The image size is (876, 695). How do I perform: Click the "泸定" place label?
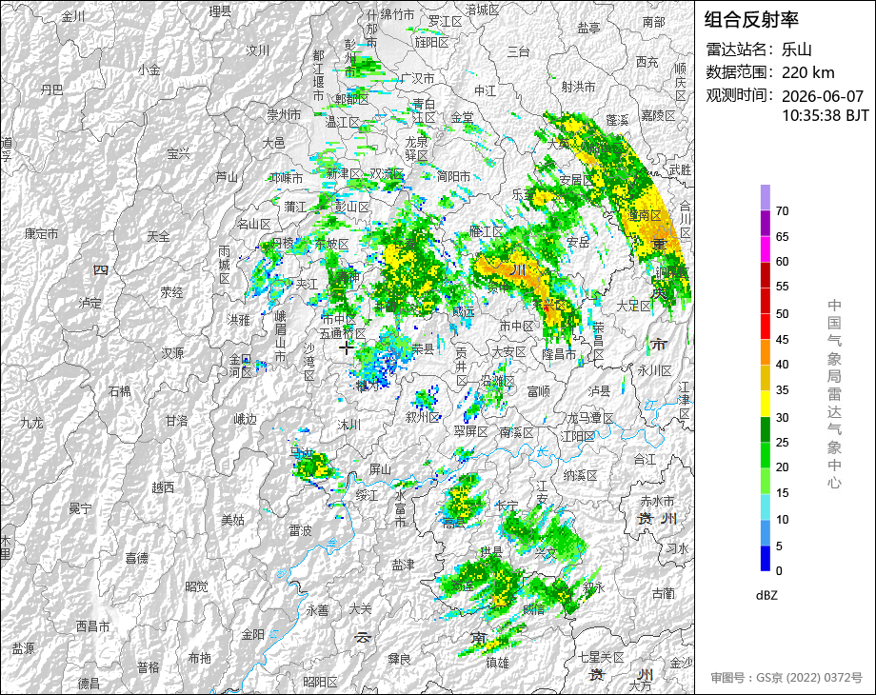click(90, 304)
